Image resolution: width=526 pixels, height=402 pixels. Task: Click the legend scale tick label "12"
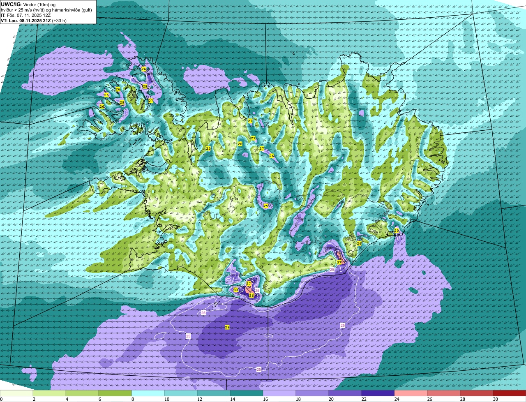pos(199,399)
